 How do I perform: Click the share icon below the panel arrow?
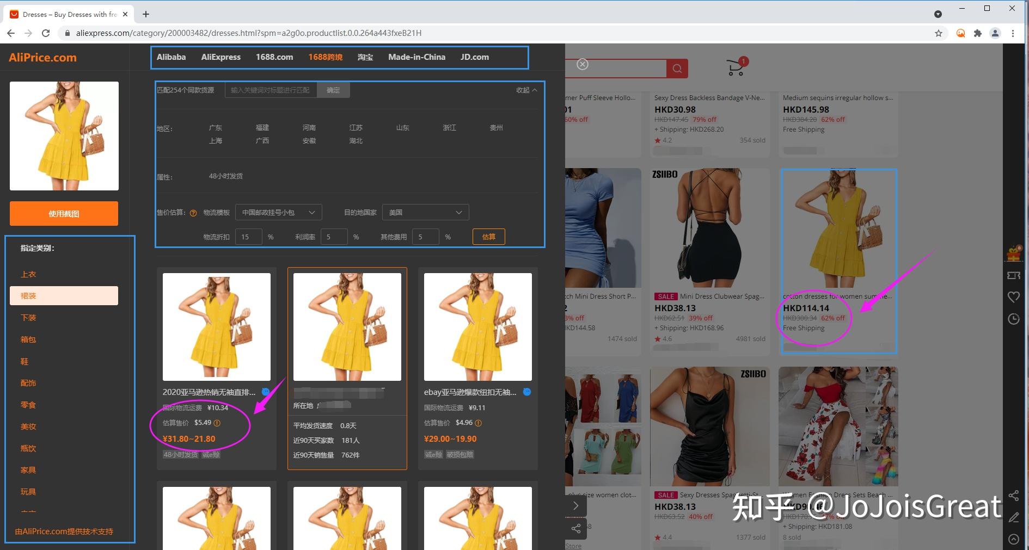[x=576, y=528]
